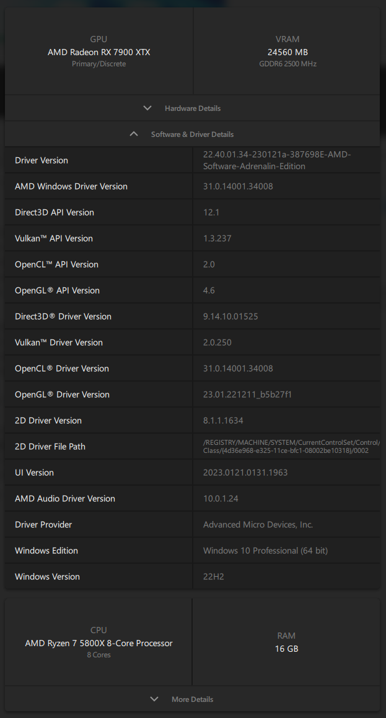This screenshot has height=718, width=386.
Task: Click the Driver Provider value Advanced Micro Devices, Inc.
Action: 258,524
